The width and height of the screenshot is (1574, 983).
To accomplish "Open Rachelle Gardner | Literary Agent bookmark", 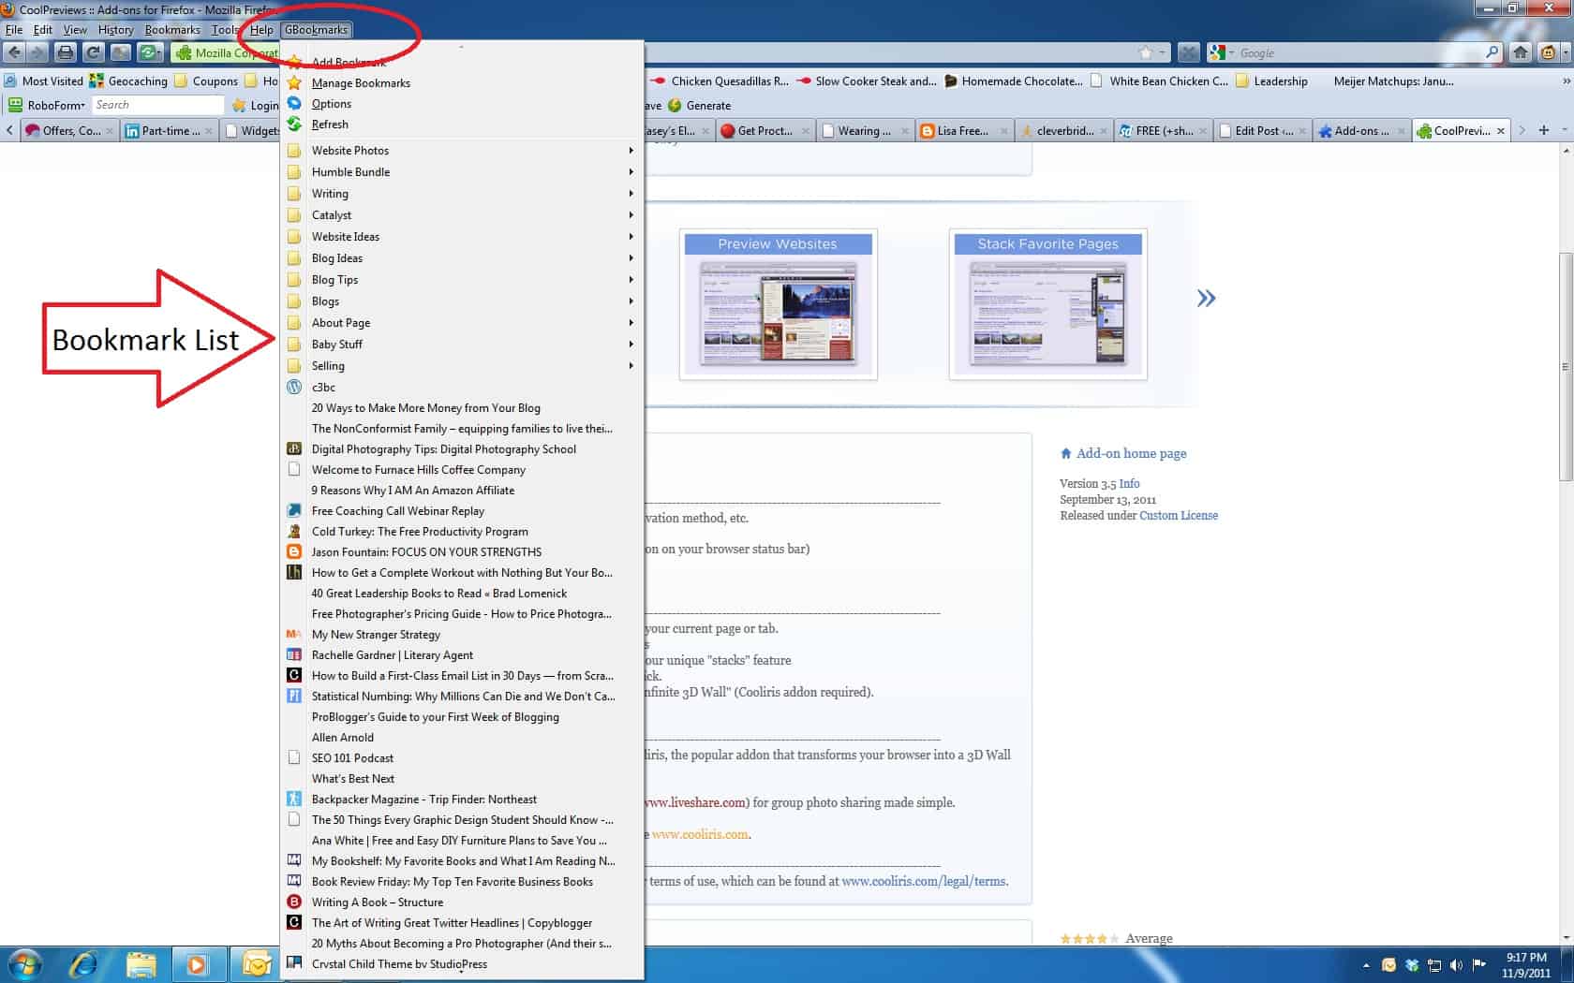I will [x=392, y=654].
